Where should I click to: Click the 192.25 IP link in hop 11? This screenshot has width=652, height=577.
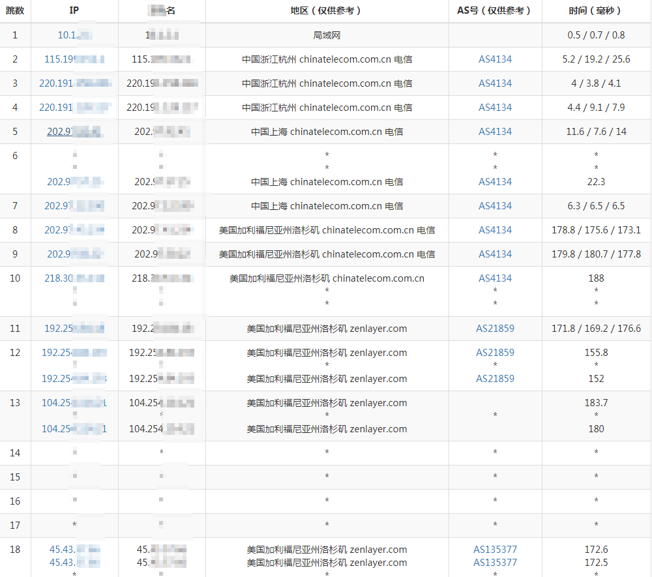(x=74, y=329)
